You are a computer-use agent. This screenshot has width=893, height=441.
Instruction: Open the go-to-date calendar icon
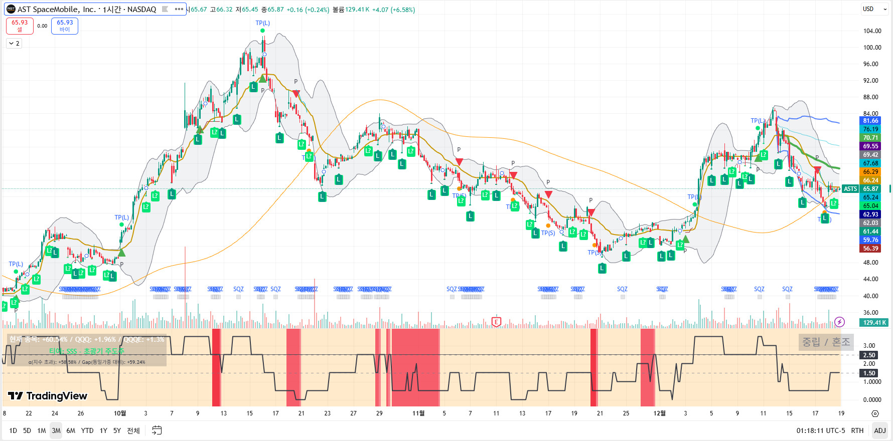[157, 430]
